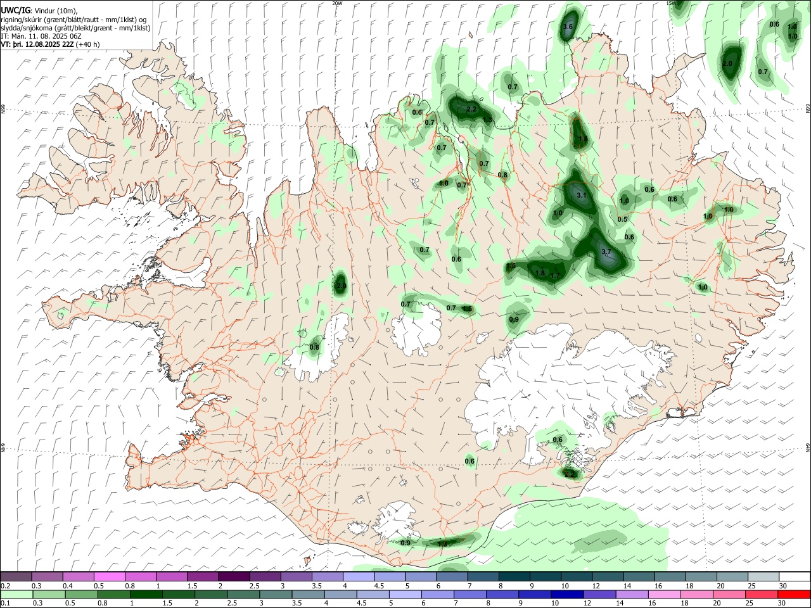
Task: Click the '1.3' value on the south coast
Action: point(442,544)
